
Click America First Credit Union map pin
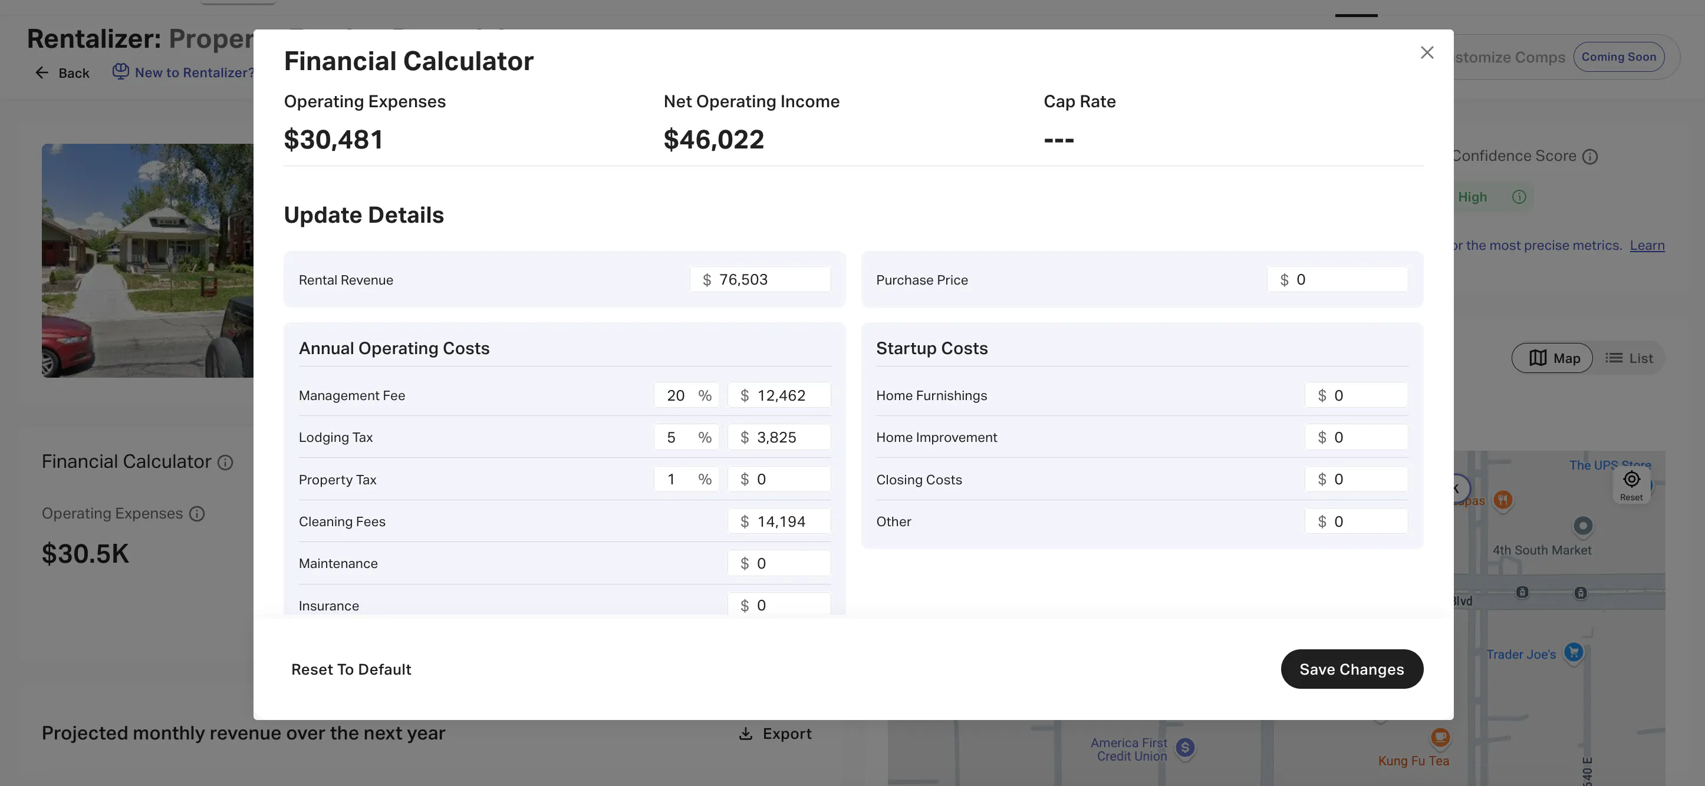tap(1185, 748)
